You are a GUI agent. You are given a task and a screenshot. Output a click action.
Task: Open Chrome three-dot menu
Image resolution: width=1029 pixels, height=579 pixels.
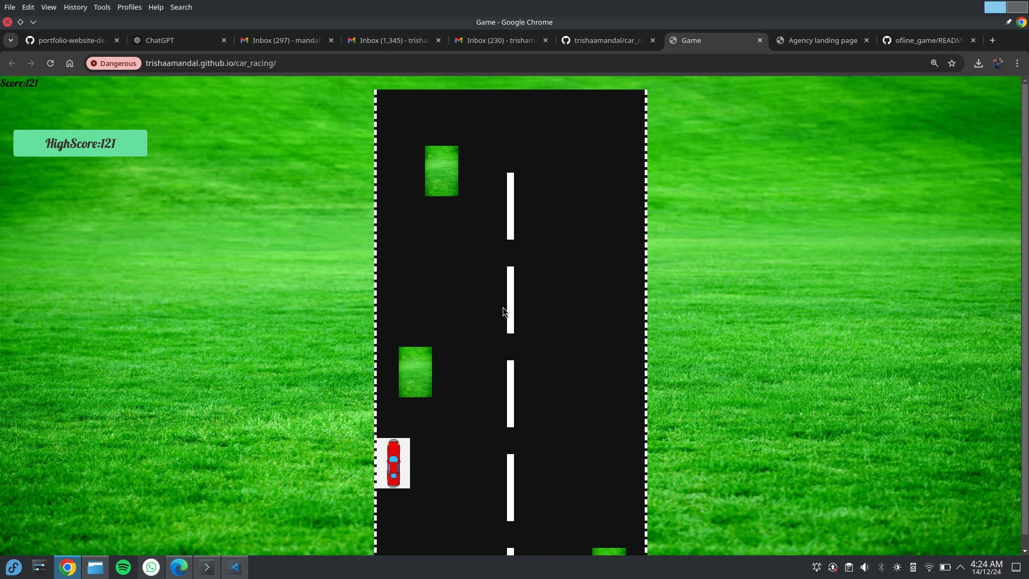tap(1017, 63)
